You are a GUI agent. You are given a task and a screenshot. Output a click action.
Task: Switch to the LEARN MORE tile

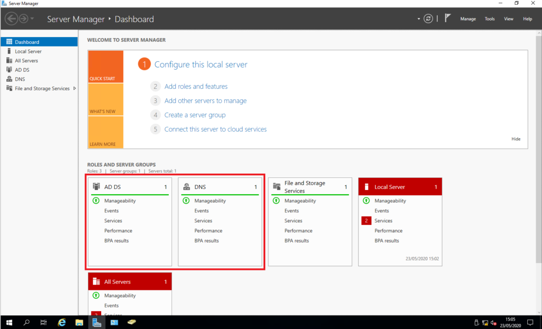106,133
